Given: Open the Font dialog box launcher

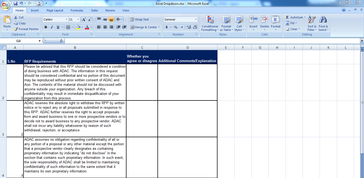Looking at the screenshot, I should click(x=92, y=34).
